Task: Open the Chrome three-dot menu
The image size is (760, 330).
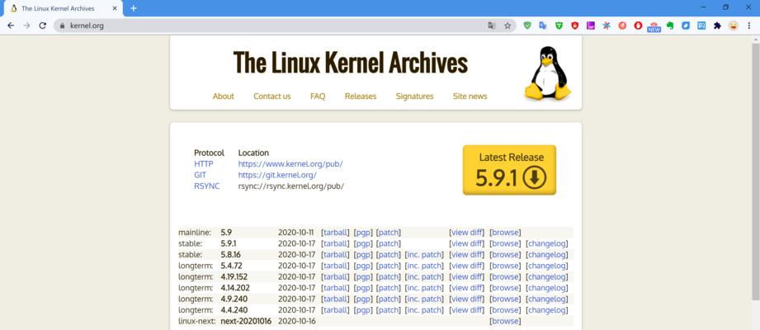Action: coord(748,26)
